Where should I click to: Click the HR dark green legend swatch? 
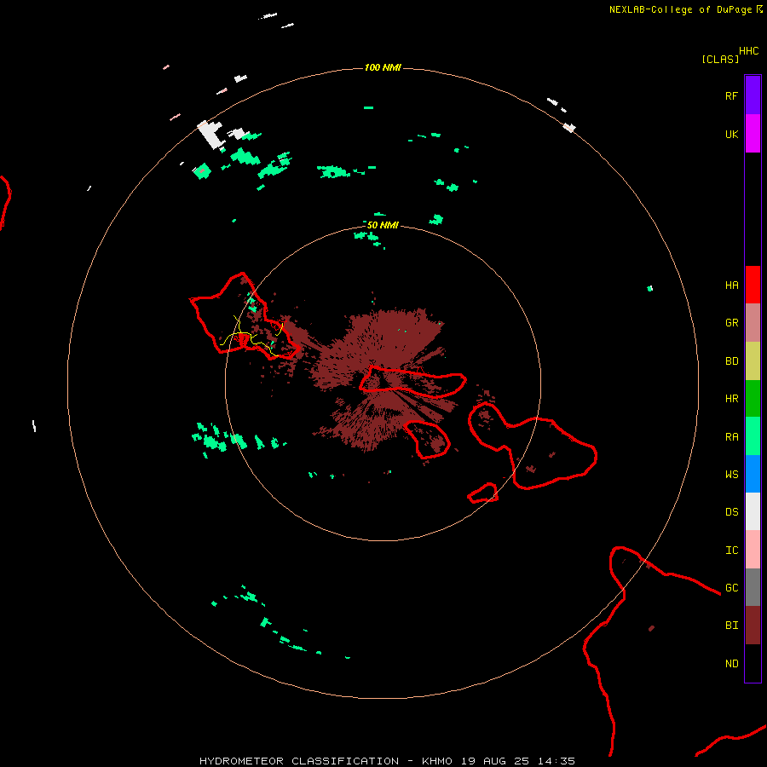coord(753,399)
